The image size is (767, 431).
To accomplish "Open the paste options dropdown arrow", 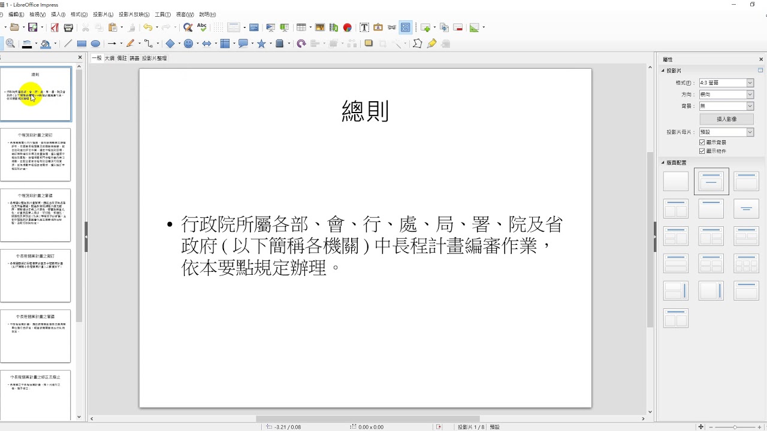I will (x=122, y=28).
